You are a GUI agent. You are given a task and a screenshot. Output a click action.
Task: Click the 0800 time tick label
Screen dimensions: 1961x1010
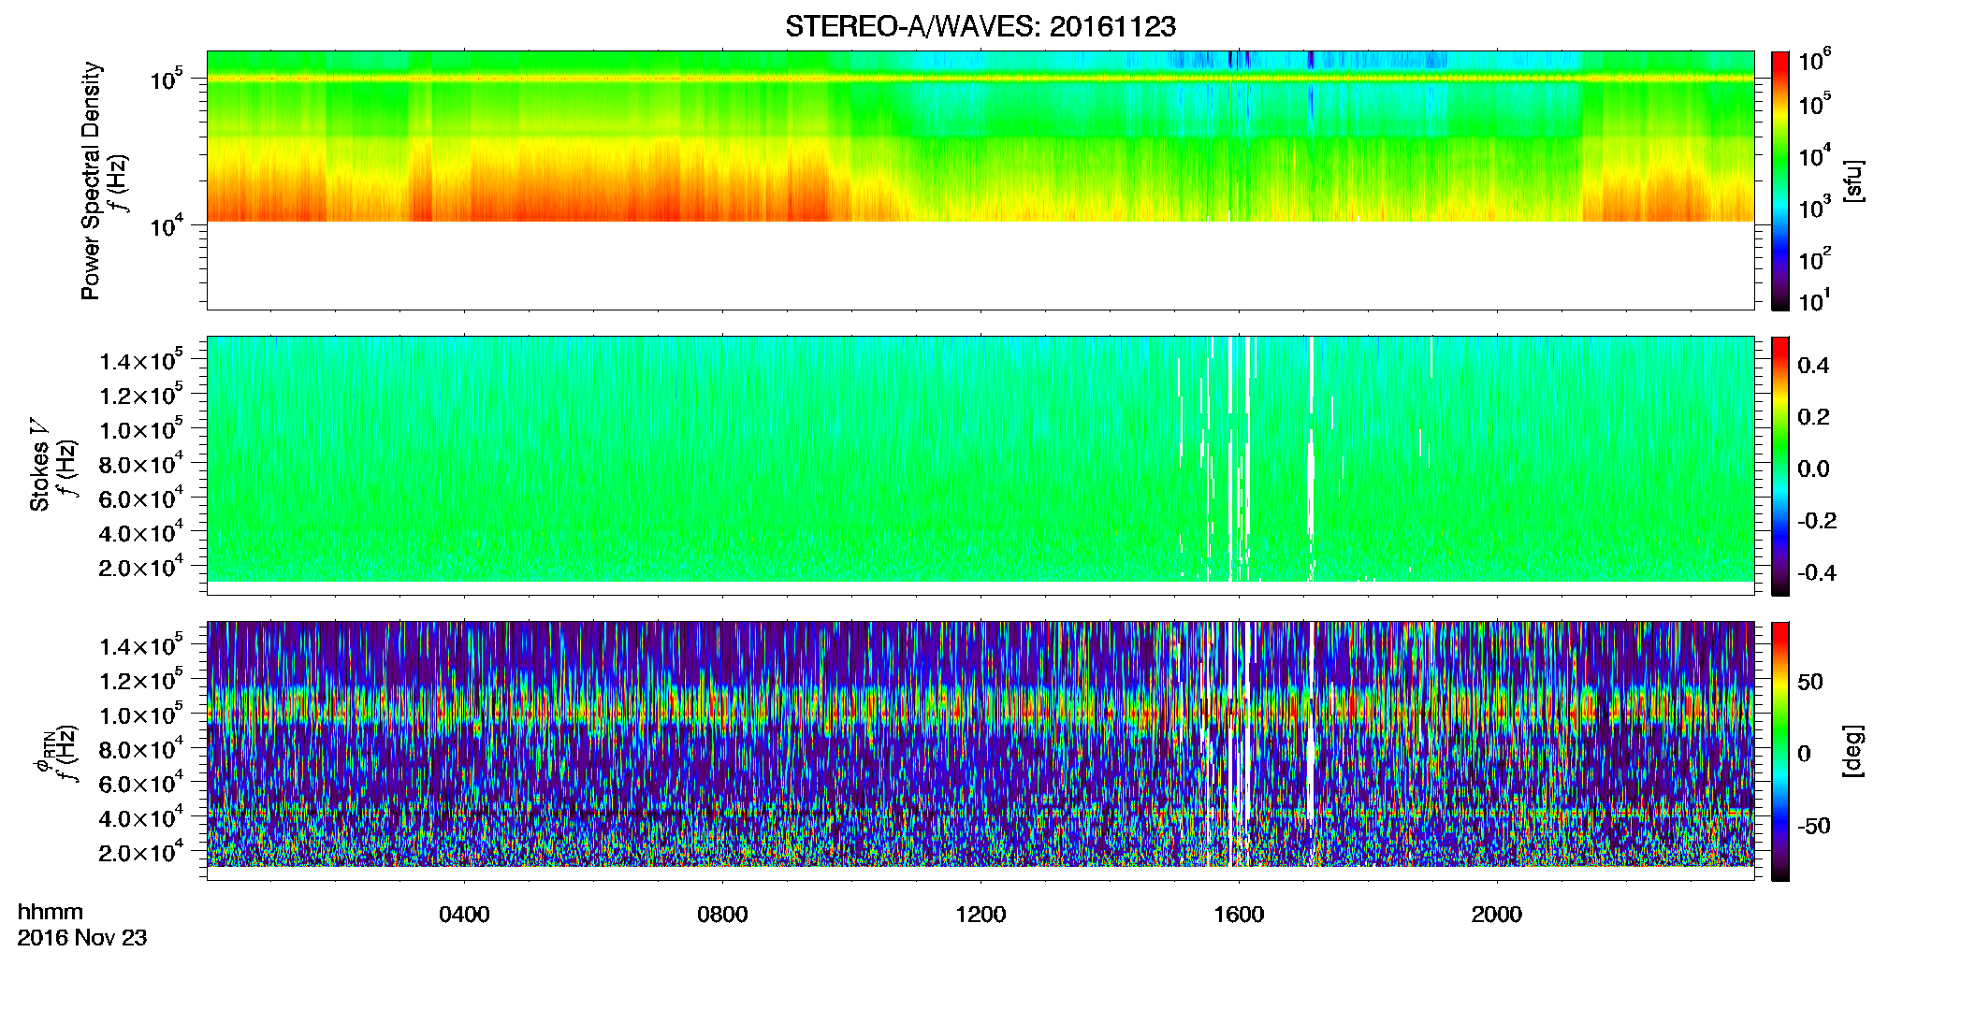click(x=722, y=915)
